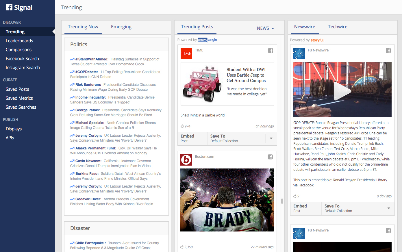Image resolution: width=402 pixels, height=252 pixels.
Task: Click the trending arrow beside #IStandWithAhmed
Action: [72, 59]
